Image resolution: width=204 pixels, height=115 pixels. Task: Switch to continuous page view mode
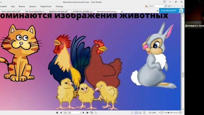pyautogui.click(x=136, y=113)
